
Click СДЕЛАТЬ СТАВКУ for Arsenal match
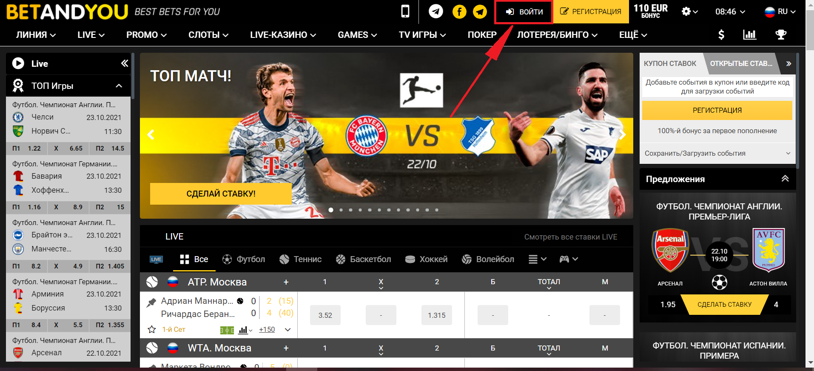click(x=725, y=305)
